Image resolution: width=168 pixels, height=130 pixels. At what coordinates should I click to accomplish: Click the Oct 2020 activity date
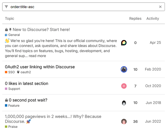point(153,86)
